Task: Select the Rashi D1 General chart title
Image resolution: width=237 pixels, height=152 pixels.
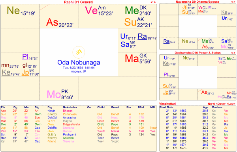Action: coord(79,2)
